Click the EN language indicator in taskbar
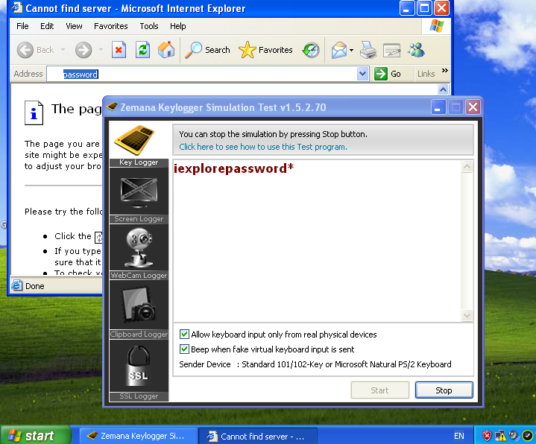 tap(459, 436)
